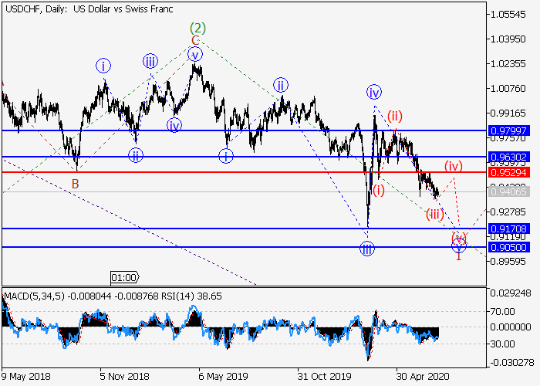
Task: Click the 0.90500 price level tag
Action: tap(507, 247)
